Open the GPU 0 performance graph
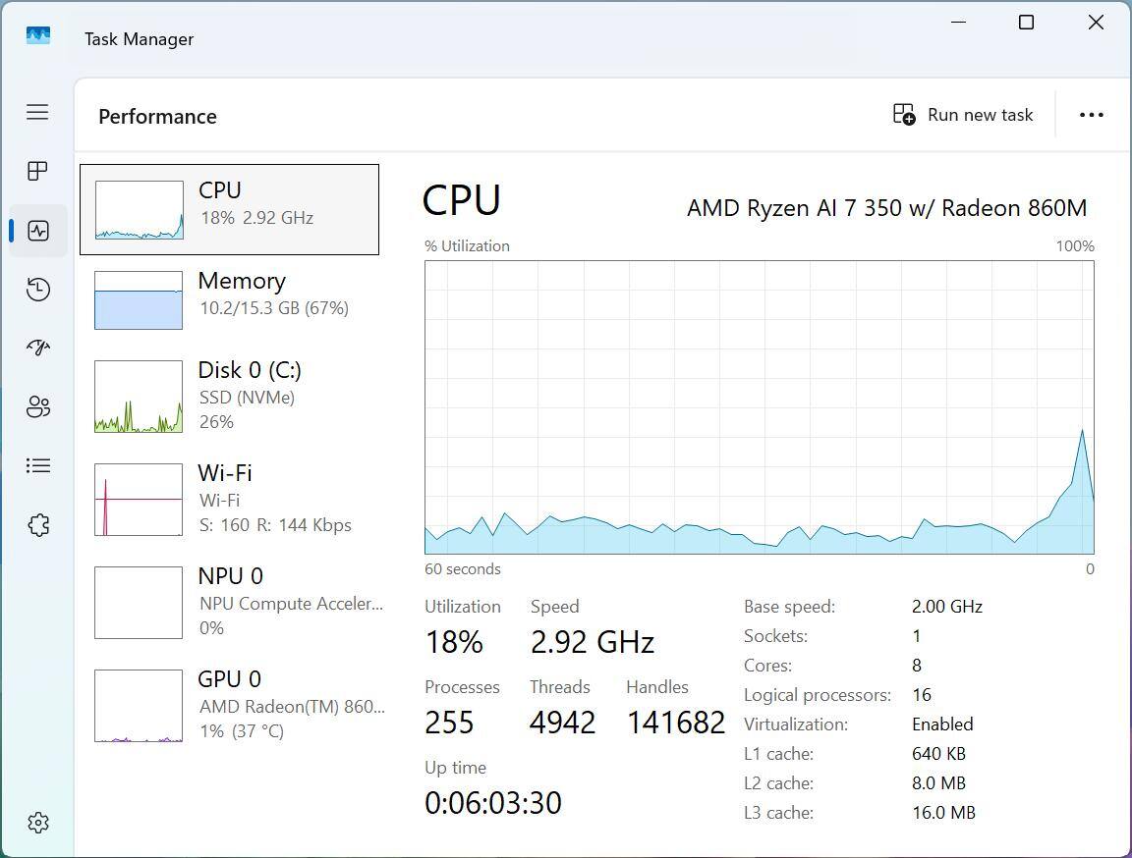 (231, 704)
